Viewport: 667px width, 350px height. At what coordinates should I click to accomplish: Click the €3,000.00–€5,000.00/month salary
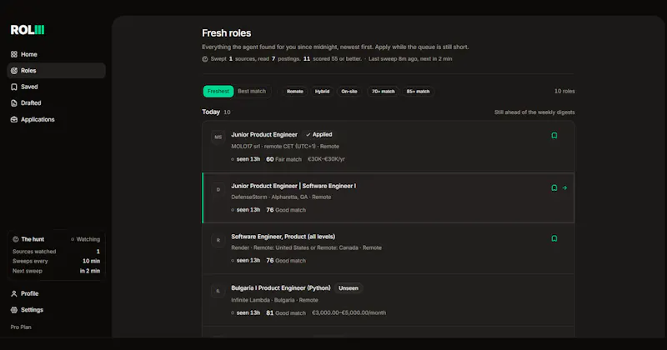pos(349,312)
